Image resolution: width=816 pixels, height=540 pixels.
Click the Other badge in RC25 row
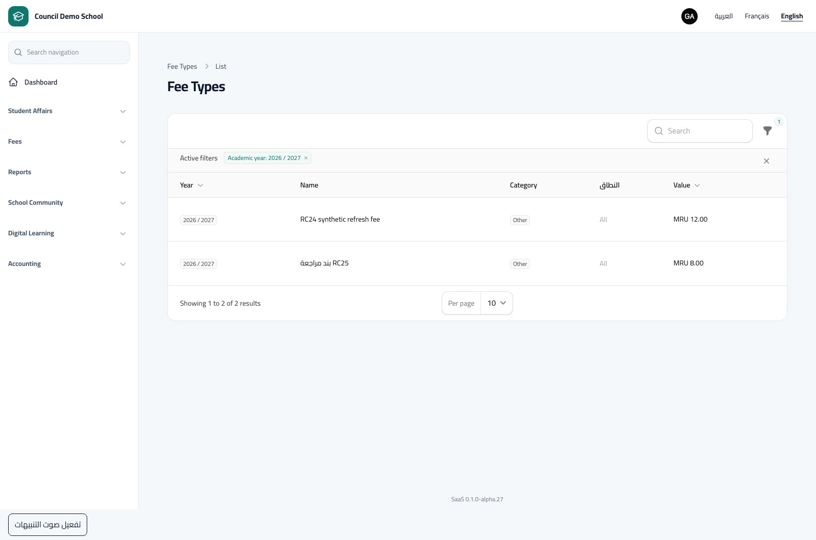tap(520, 264)
